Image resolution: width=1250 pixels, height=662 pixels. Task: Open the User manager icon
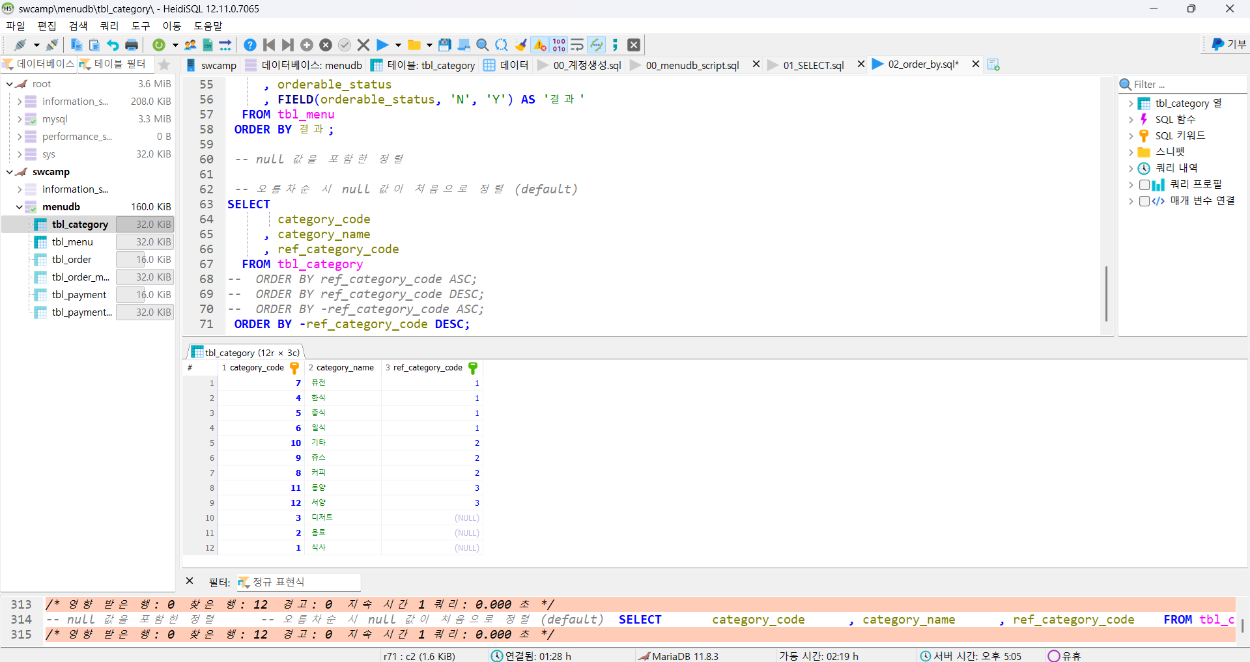point(190,45)
